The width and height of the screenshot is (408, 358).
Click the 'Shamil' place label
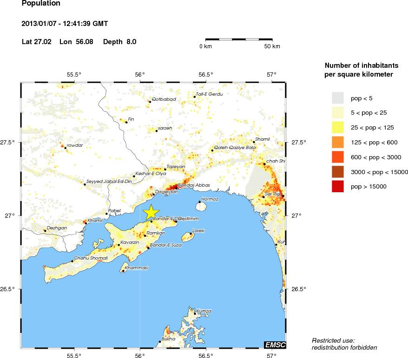263,139
